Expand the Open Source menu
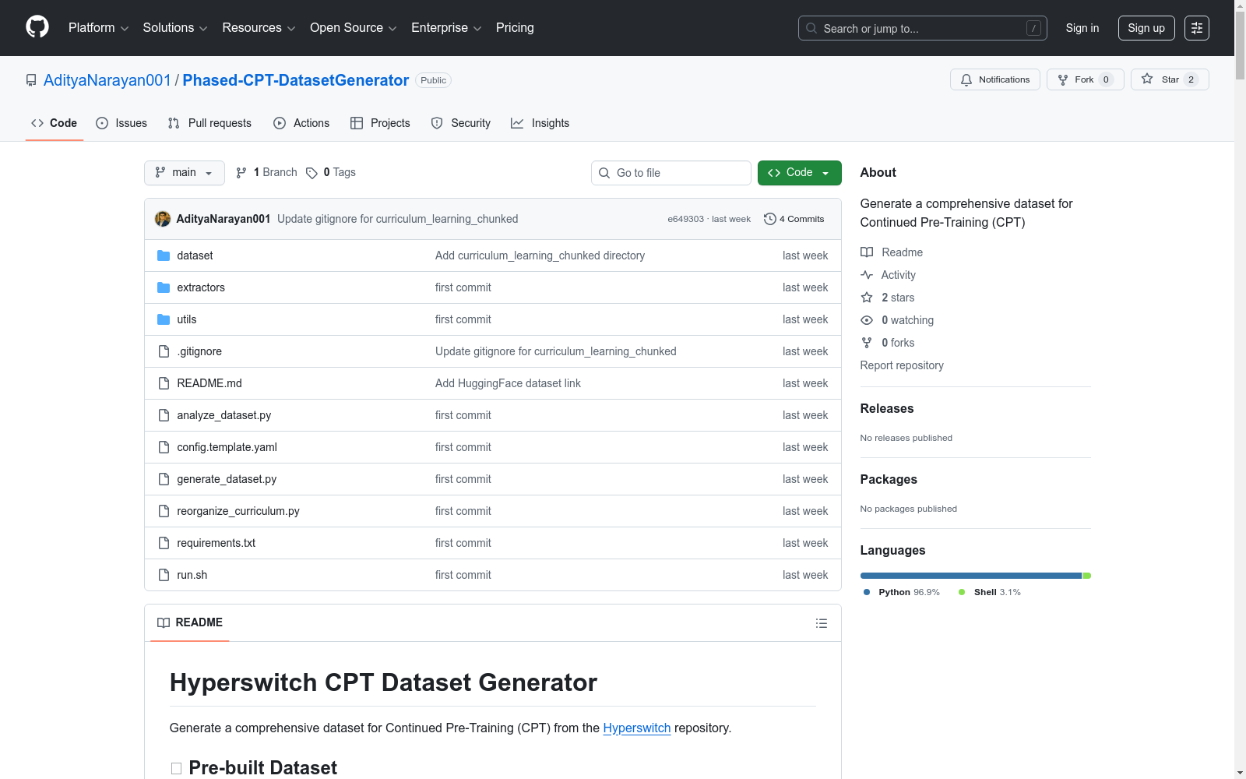 354,28
